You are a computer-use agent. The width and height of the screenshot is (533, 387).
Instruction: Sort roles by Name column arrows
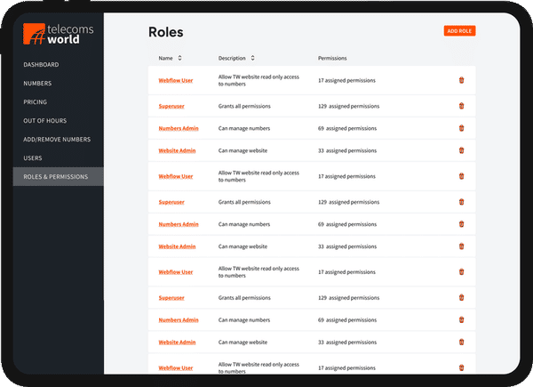180,58
